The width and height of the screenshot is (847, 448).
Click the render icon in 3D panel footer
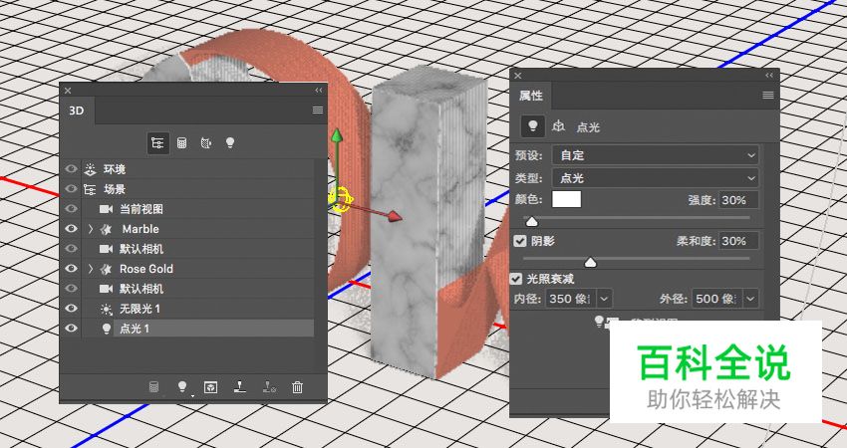[x=154, y=386]
